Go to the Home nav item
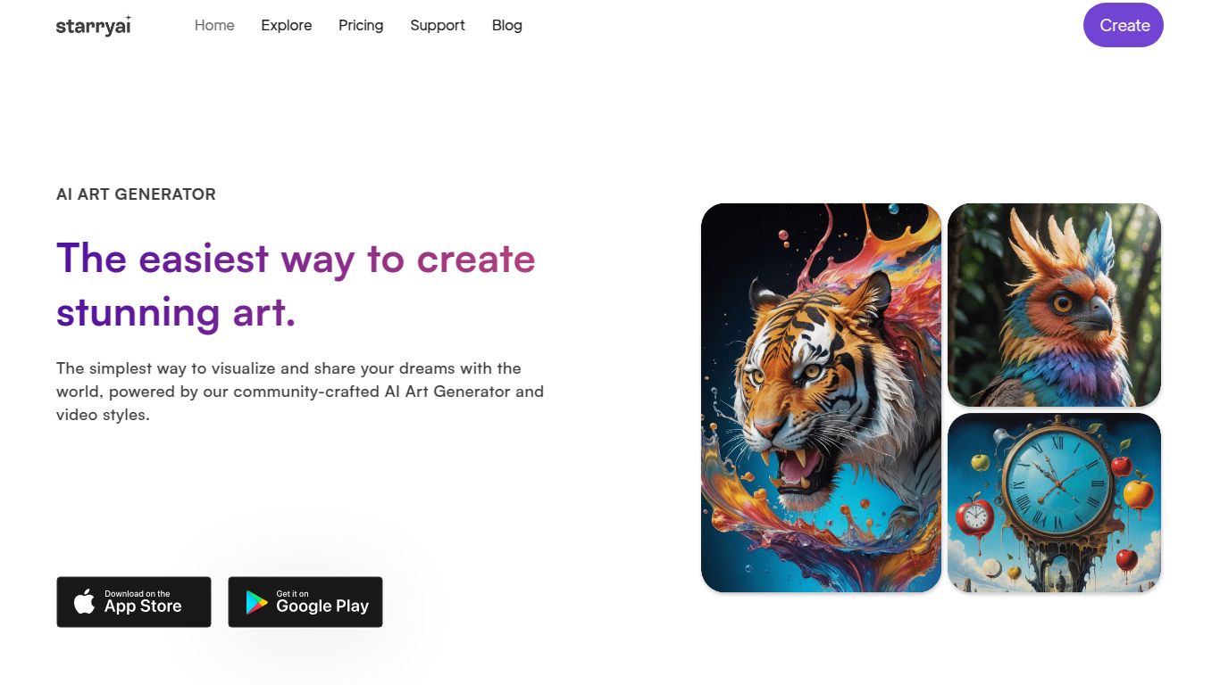 pos(214,25)
